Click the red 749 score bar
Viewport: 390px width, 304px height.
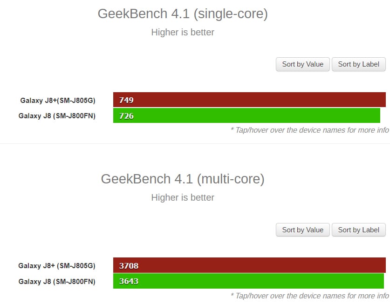pyautogui.click(x=249, y=100)
